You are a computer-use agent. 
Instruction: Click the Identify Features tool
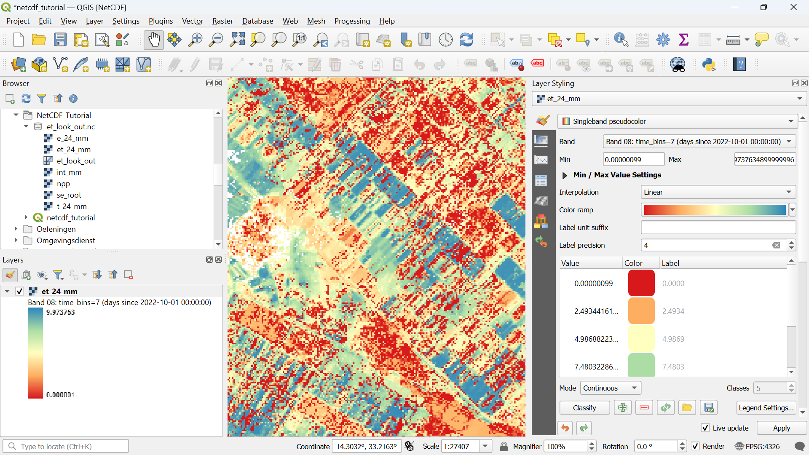[619, 40]
